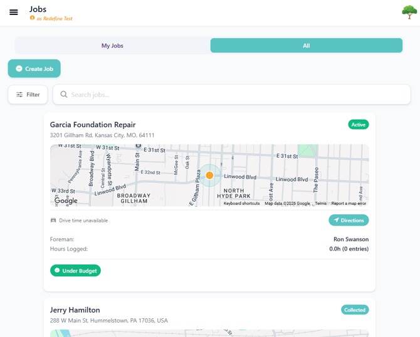420x337 pixels.
Task: Click the car drive time icon
Action: [53, 220]
